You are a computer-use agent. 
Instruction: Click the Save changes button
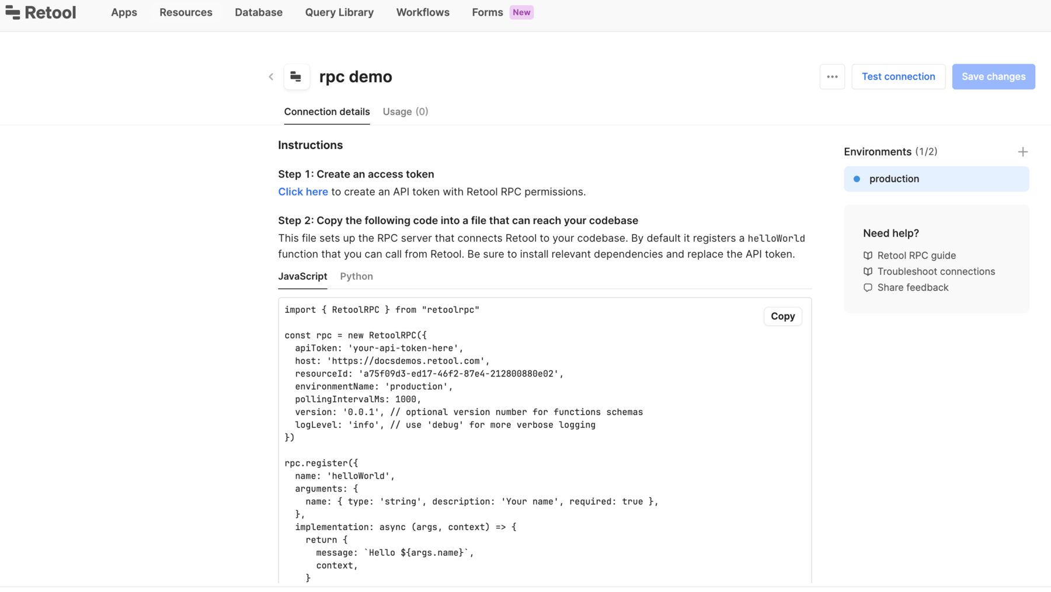tap(993, 76)
